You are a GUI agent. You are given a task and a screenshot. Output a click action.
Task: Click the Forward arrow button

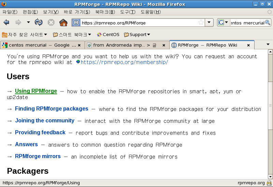18,22
